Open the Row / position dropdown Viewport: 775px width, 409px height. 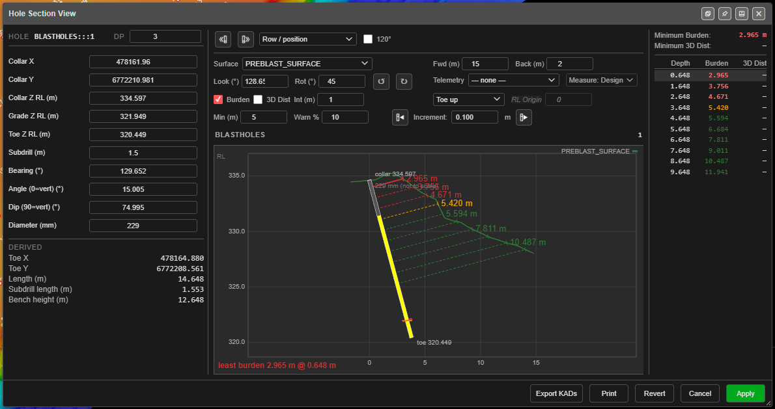pyautogui.click(x=308, y=39)
